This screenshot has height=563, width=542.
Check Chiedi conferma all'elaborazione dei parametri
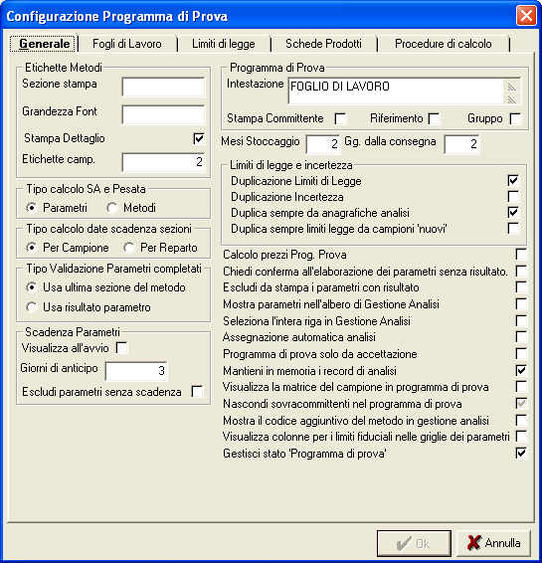click(x=521, y=271)
